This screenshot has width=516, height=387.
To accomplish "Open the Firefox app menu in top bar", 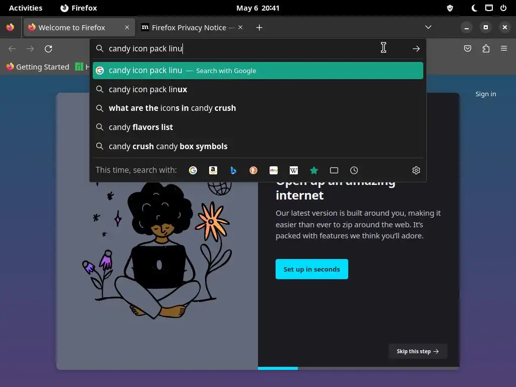I will click(x=79, y=8).
